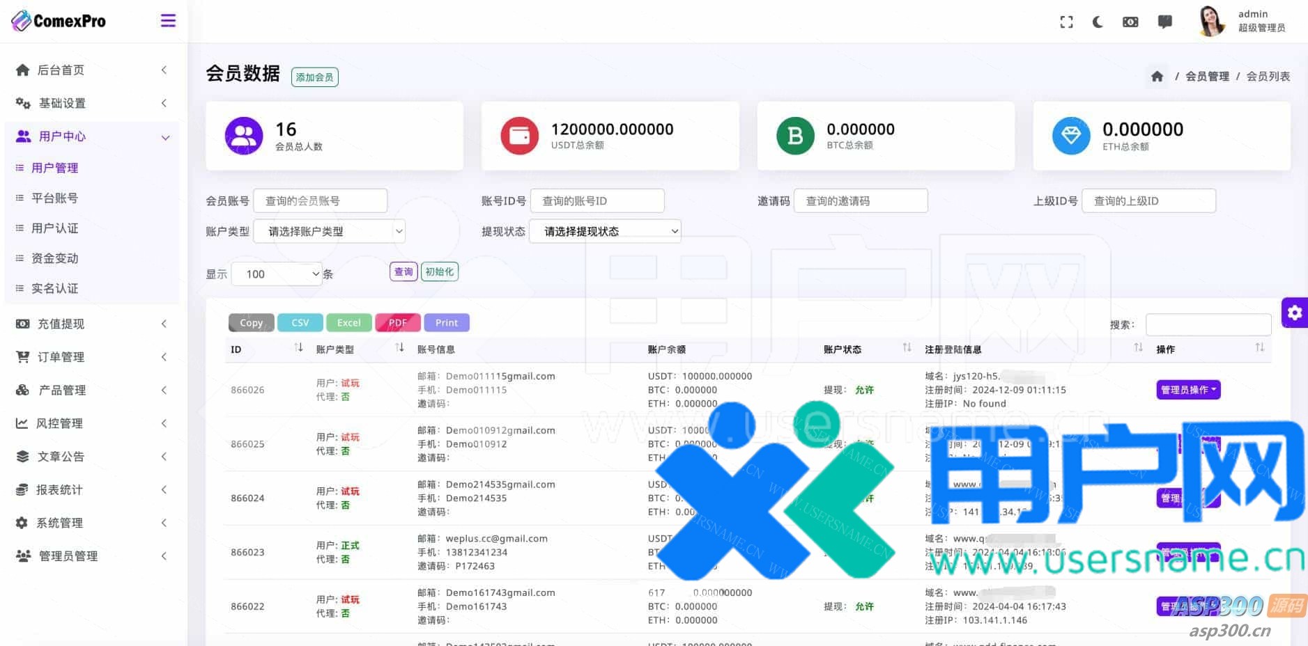Click the 会员账号 search input field
Viewport: 1308px width, 646px height.
tap(320, 201)
